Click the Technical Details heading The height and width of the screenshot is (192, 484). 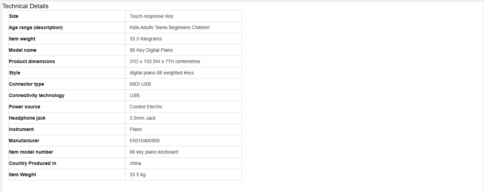click(25, 6)
